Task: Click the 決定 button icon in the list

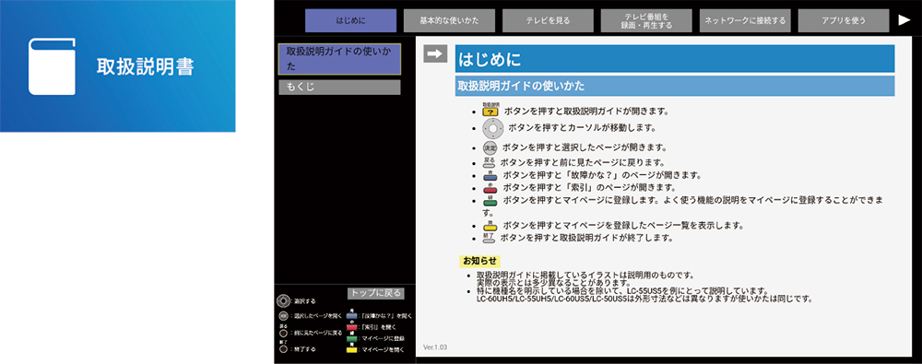Action: 490,147
